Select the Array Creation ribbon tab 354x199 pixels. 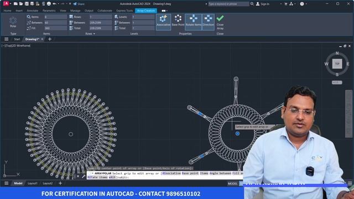146,11
